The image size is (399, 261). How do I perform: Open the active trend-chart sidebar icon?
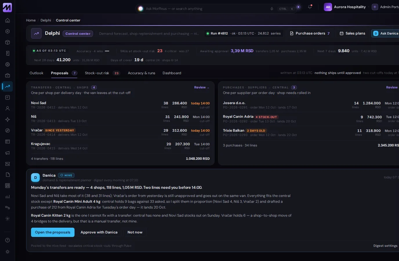coord(8,86)
